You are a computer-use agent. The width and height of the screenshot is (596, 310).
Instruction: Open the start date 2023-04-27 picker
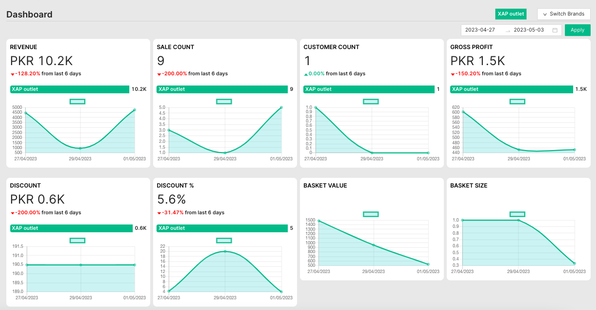[x=480, y=30]
